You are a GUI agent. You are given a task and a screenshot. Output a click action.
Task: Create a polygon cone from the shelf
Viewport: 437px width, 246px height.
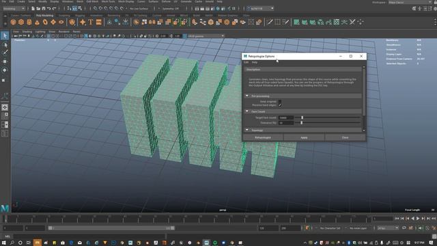37,23
